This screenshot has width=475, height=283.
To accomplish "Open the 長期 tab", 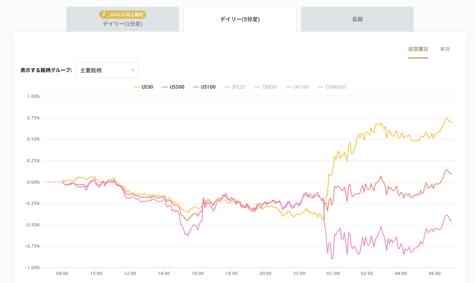I will point(357,19).
